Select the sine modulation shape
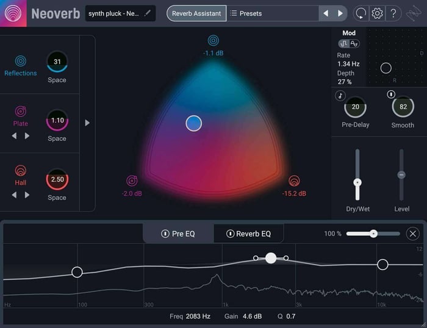Screen dimensions: 427x328 coord(354,43)
